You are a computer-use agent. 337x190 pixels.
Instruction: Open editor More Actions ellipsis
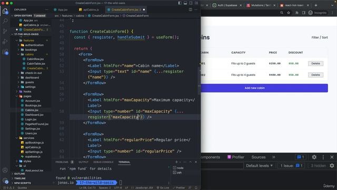[195, 9]
